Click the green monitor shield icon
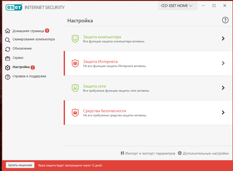 (75, 39)
